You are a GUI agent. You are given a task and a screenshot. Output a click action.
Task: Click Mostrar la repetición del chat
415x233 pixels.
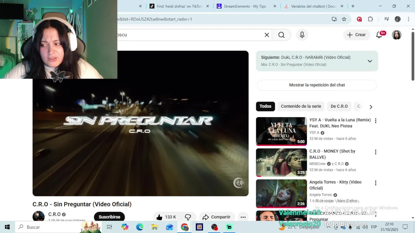[x=317, y=85]
